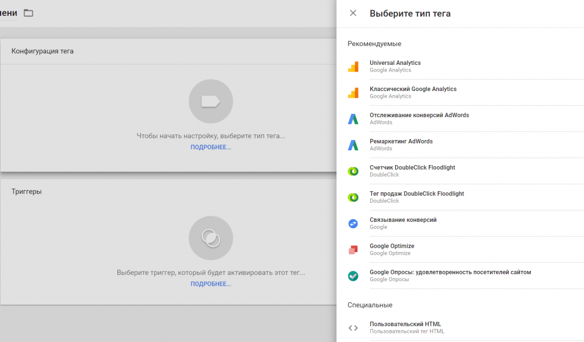Click the Universal Analytics icon
This screenshot has width=584, height=342.
353,67
